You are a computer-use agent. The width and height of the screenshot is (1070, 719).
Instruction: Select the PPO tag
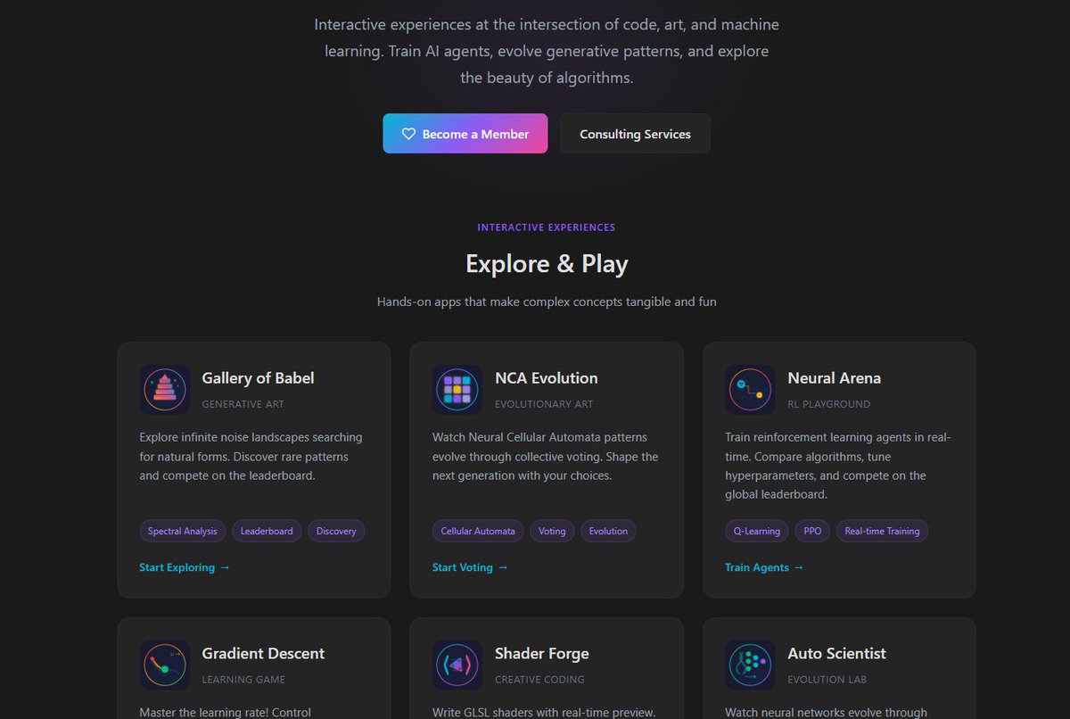pyautogui.click(x=812, y=531)
